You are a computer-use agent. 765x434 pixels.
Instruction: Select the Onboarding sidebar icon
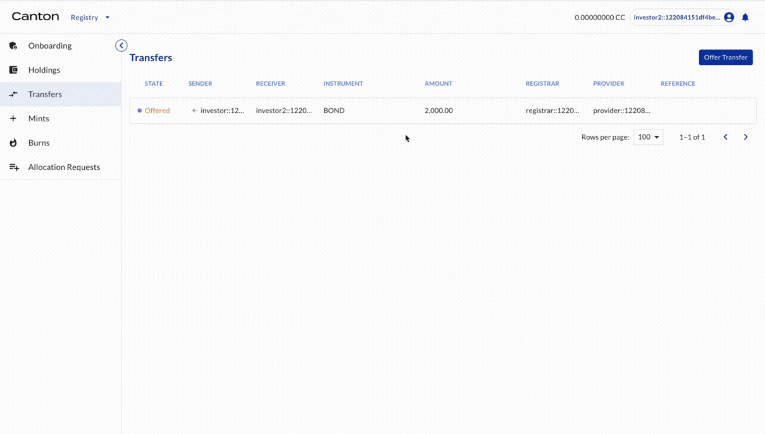[x=13, y=45]
